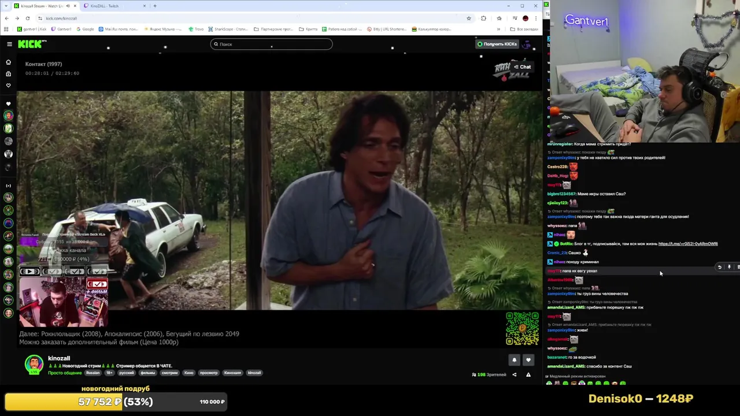This screenshot has height=416, width=740.
Task: Share the kinozall stream
Action: 514,374
